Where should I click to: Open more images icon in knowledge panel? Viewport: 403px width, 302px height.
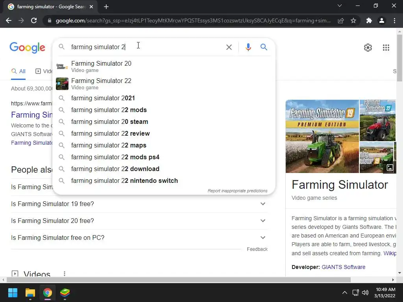(390, 168)
